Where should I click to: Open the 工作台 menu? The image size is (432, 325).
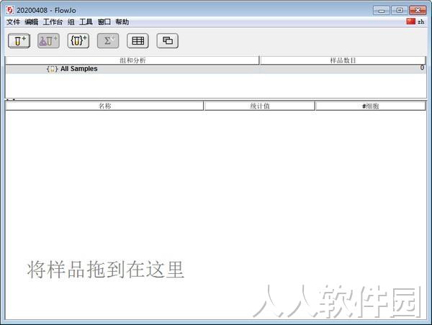[53, 22]
